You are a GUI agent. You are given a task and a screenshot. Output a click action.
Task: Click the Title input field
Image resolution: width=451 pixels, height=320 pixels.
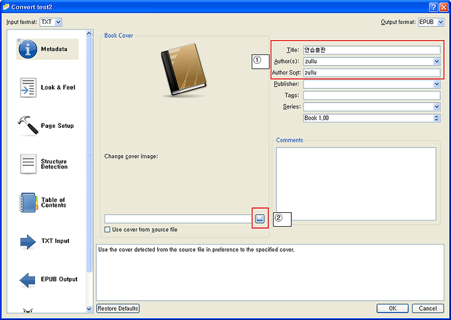coord(371,50)
